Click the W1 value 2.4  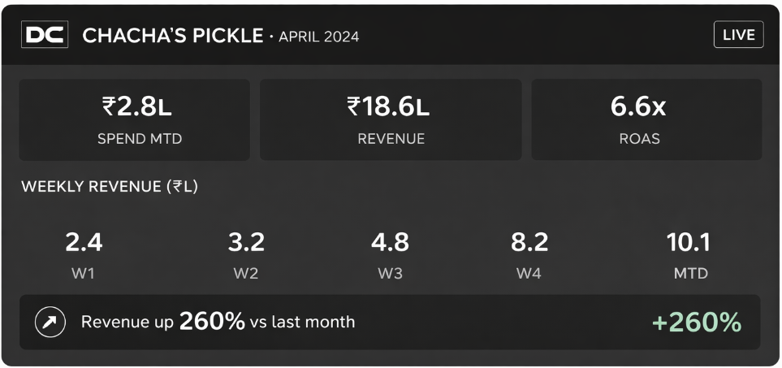84,242
